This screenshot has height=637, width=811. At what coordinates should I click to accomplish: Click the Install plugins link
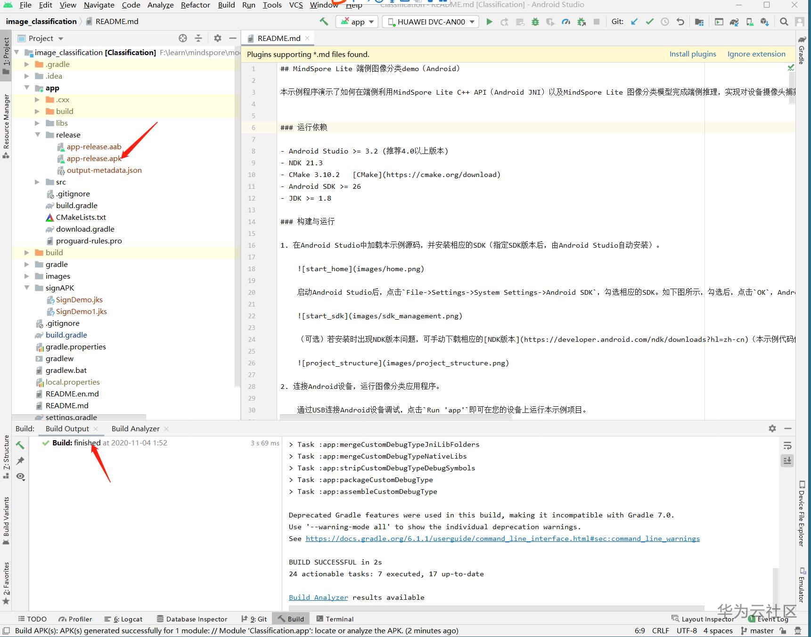pos(693,54)
